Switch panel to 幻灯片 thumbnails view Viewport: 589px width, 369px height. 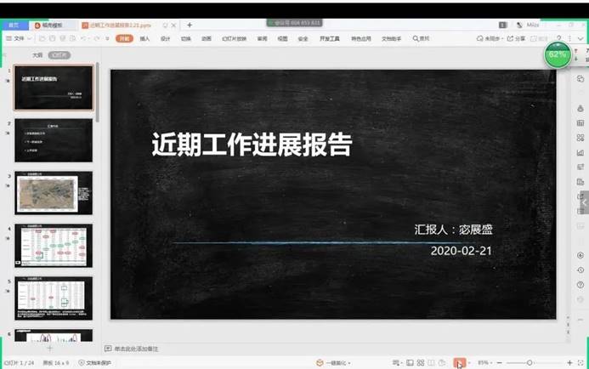click(59, 54)
